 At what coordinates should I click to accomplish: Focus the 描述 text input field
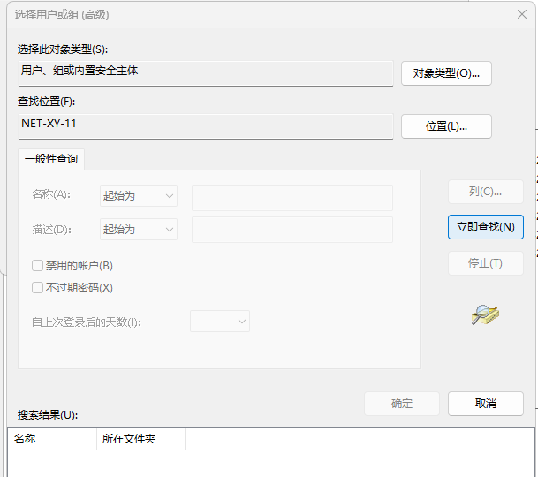(x=292, y=230)
